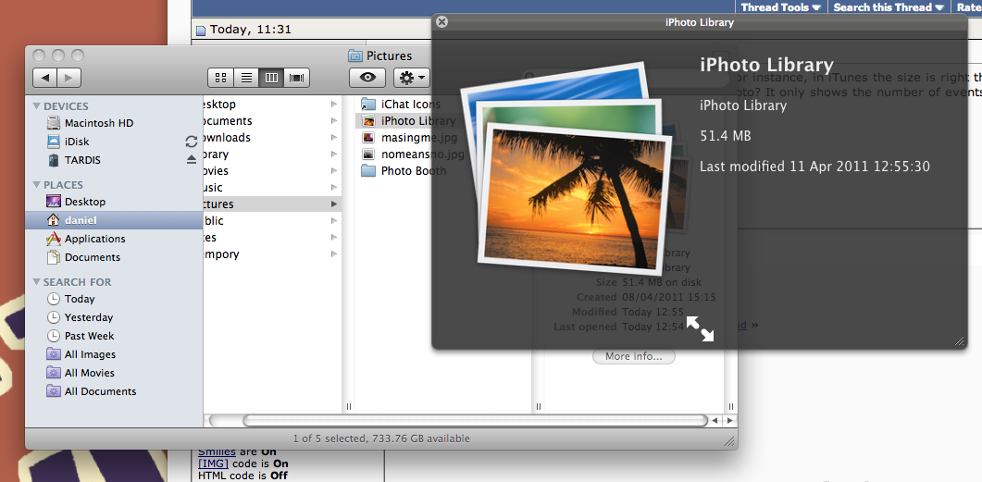This screenshot has height=482, width=982.
Task: Expand the Desktop folder column arrow
Action: point(334,105)
